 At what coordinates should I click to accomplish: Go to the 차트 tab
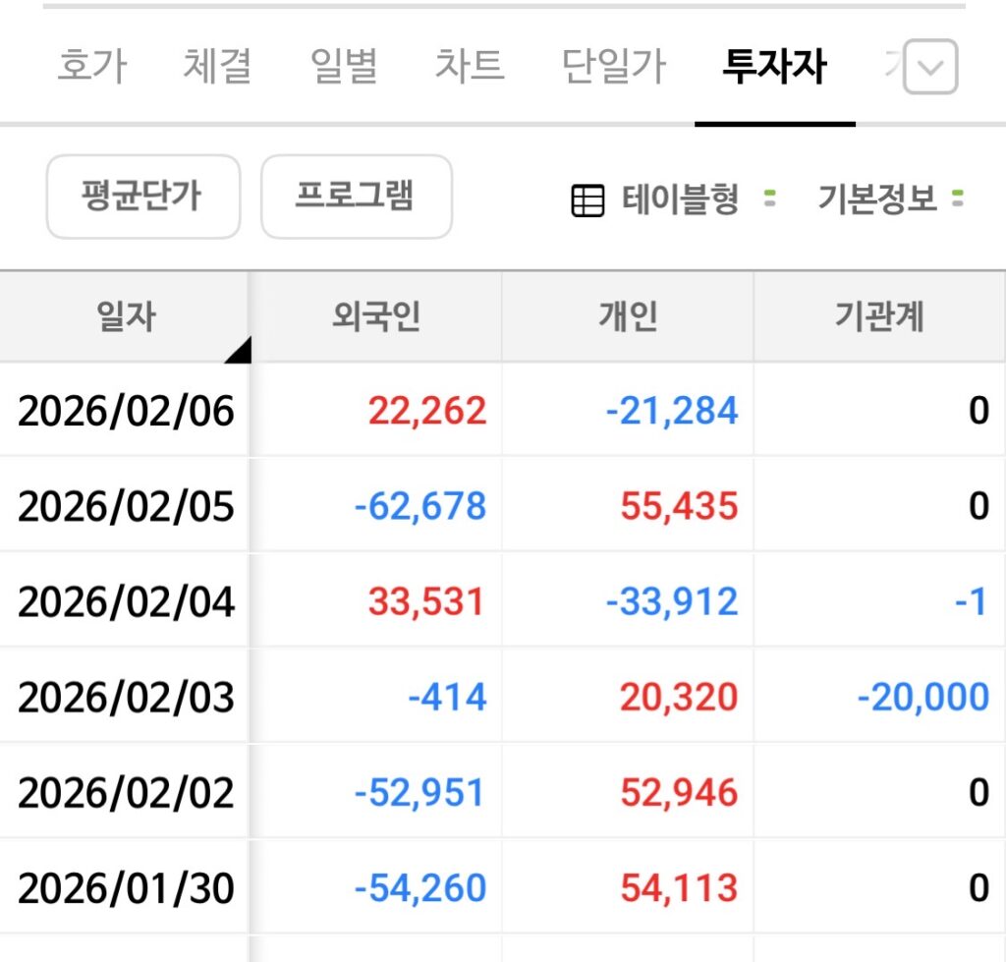tap(470, 67)
